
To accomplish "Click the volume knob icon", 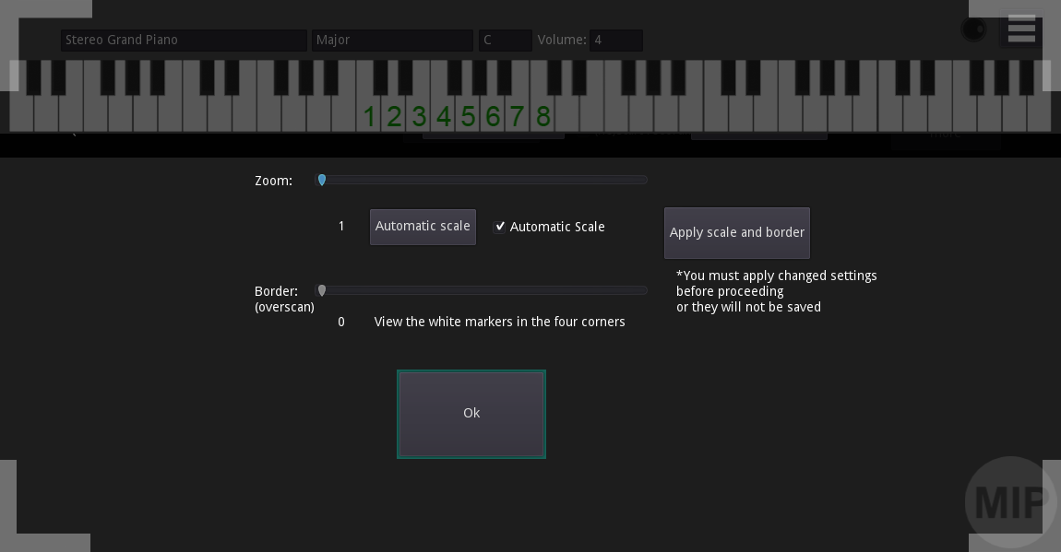I will coord(974,29).
